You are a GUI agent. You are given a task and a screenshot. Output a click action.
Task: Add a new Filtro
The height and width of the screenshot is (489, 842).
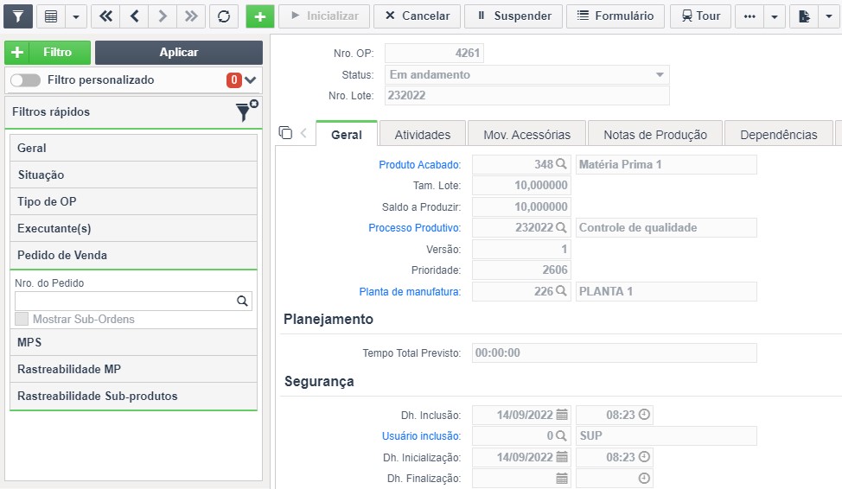(x=48, y=52)
